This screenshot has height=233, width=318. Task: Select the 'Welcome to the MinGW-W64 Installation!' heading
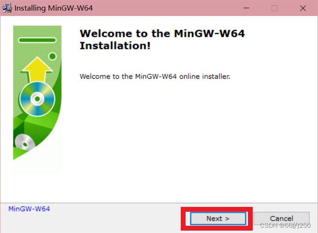pyautogui.click(x=162, y=40)
